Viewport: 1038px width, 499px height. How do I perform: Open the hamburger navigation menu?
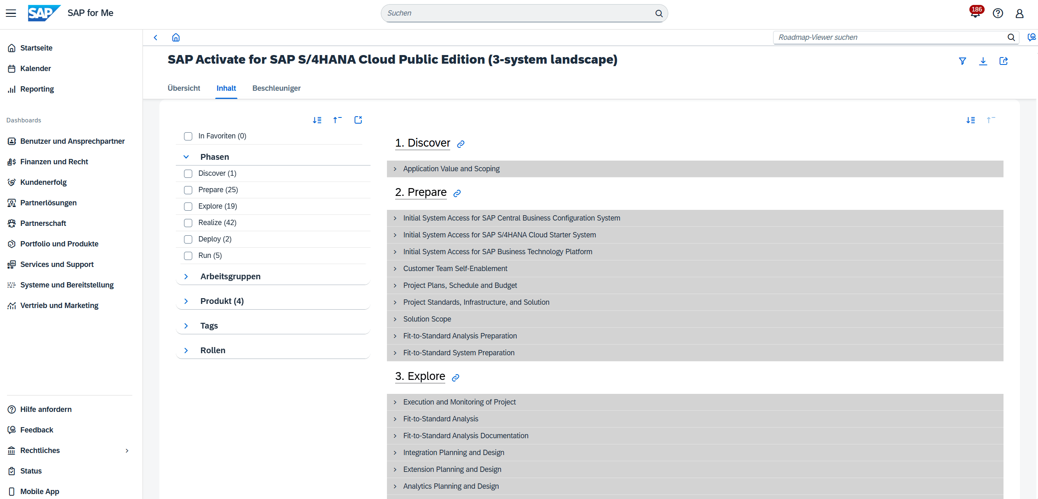point(11,13)
